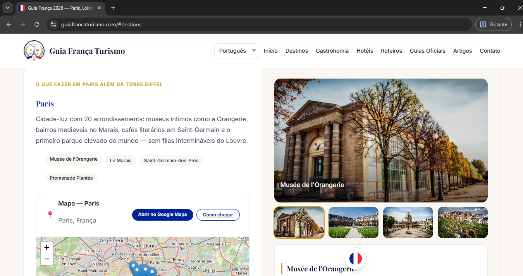This screenshot has height=276, width=523.
Task: Close the Guia França 2026 tab
Action: tap(99, 8)
